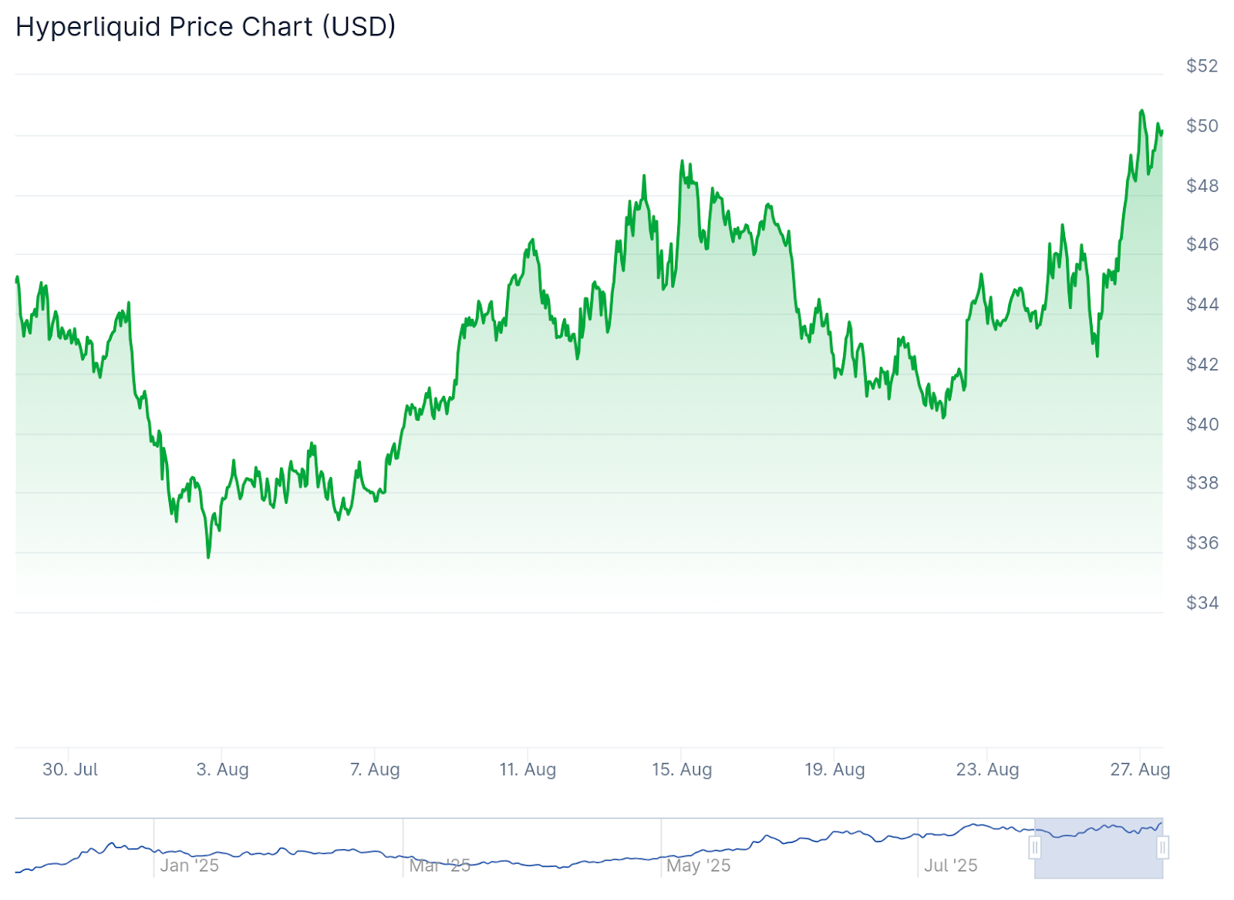Click the right navigator range handle
1234x900 pixels.
pyautogui.click(x=1162, y=848)
